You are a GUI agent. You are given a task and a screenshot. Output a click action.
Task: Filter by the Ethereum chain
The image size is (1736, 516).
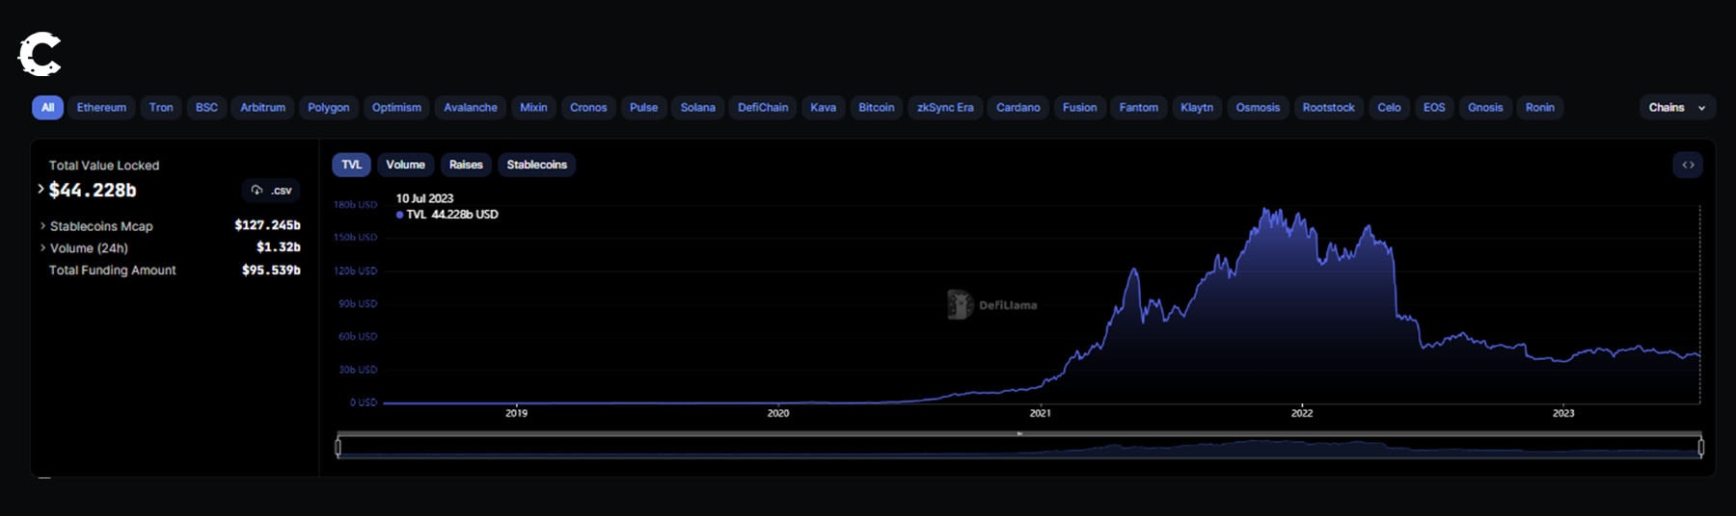pos(101,108)
